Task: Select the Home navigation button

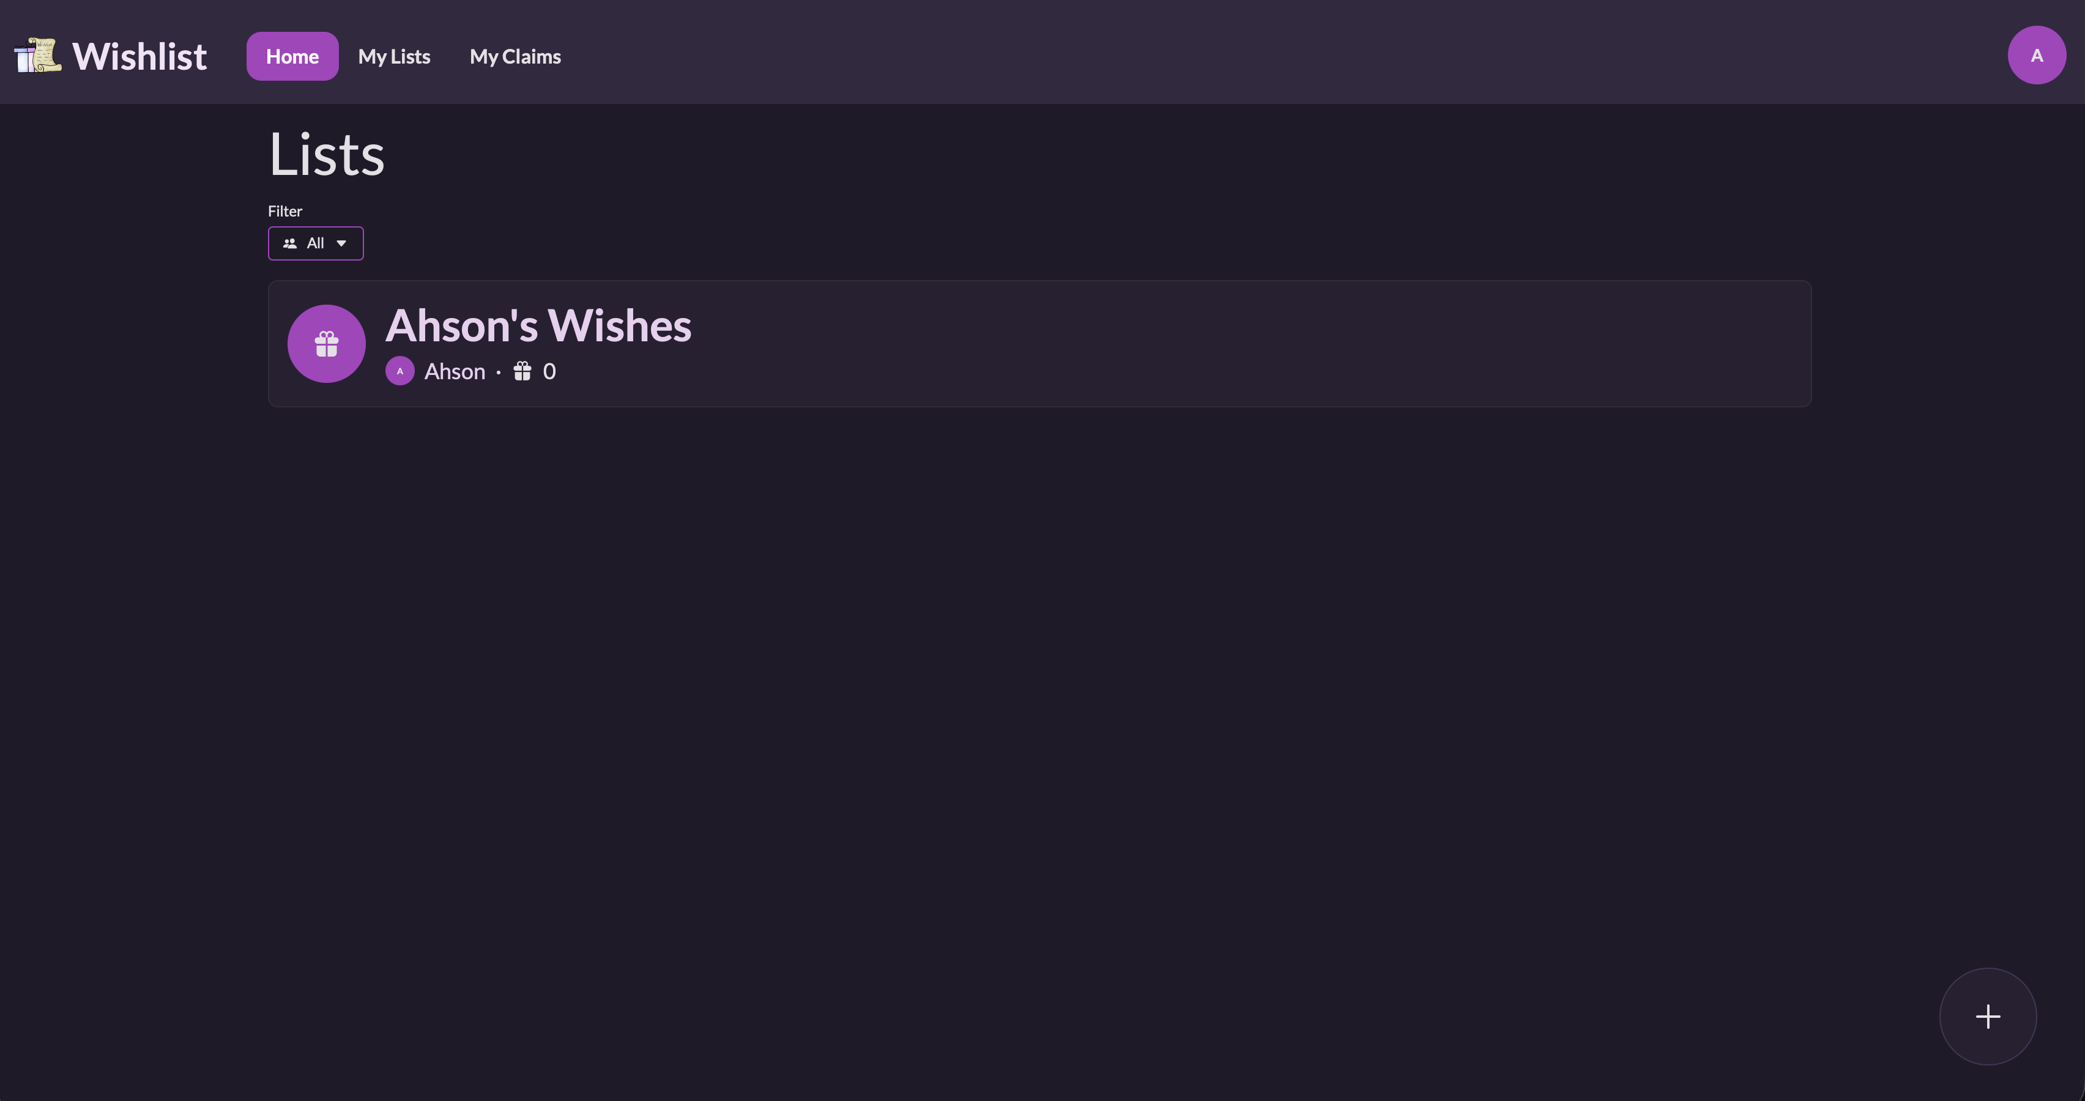Action: pos(291,56)
